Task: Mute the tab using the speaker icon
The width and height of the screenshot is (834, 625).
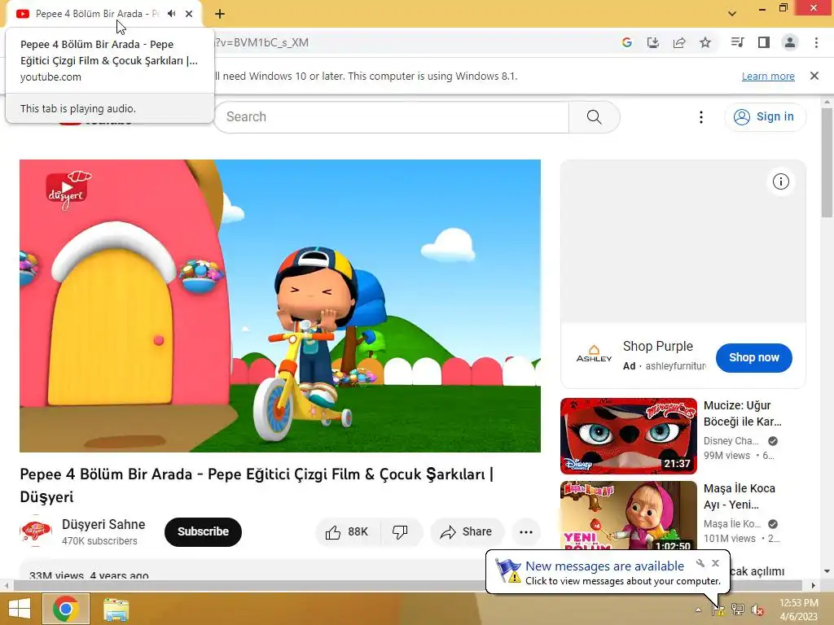Action: (171, 14)
